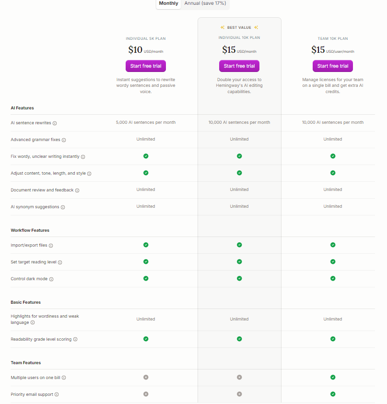The height and width of the screenshot is (404, 387).
Task: Show info for Import/export files
Action: tap(51, 246)
